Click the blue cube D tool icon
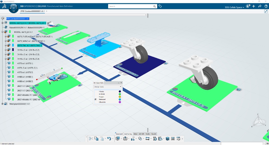This screenshot has width=269, height=145. tap(168, 139)
